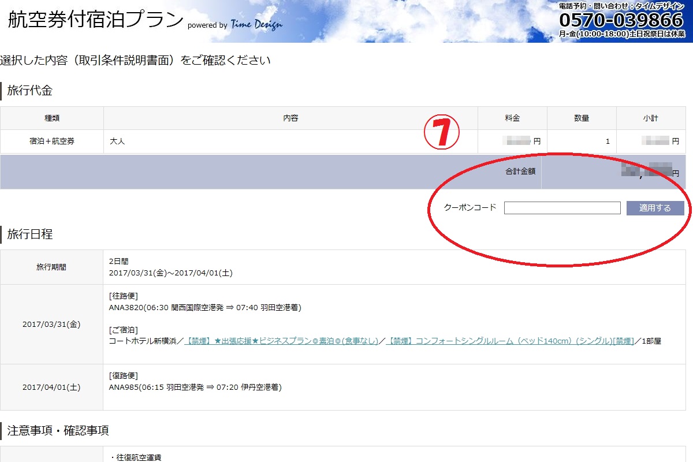Image resolution: width=693 pixels, height=462 pixels.
Task: Open the 【禁煙】★出張応援★ビジネスプラン link
Action: click(x=281, y=341)
